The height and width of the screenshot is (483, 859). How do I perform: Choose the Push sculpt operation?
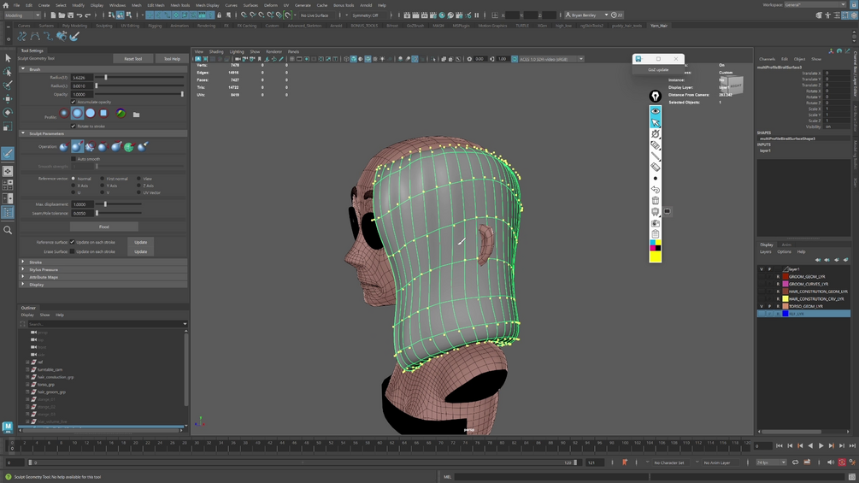tap(63, 147)
